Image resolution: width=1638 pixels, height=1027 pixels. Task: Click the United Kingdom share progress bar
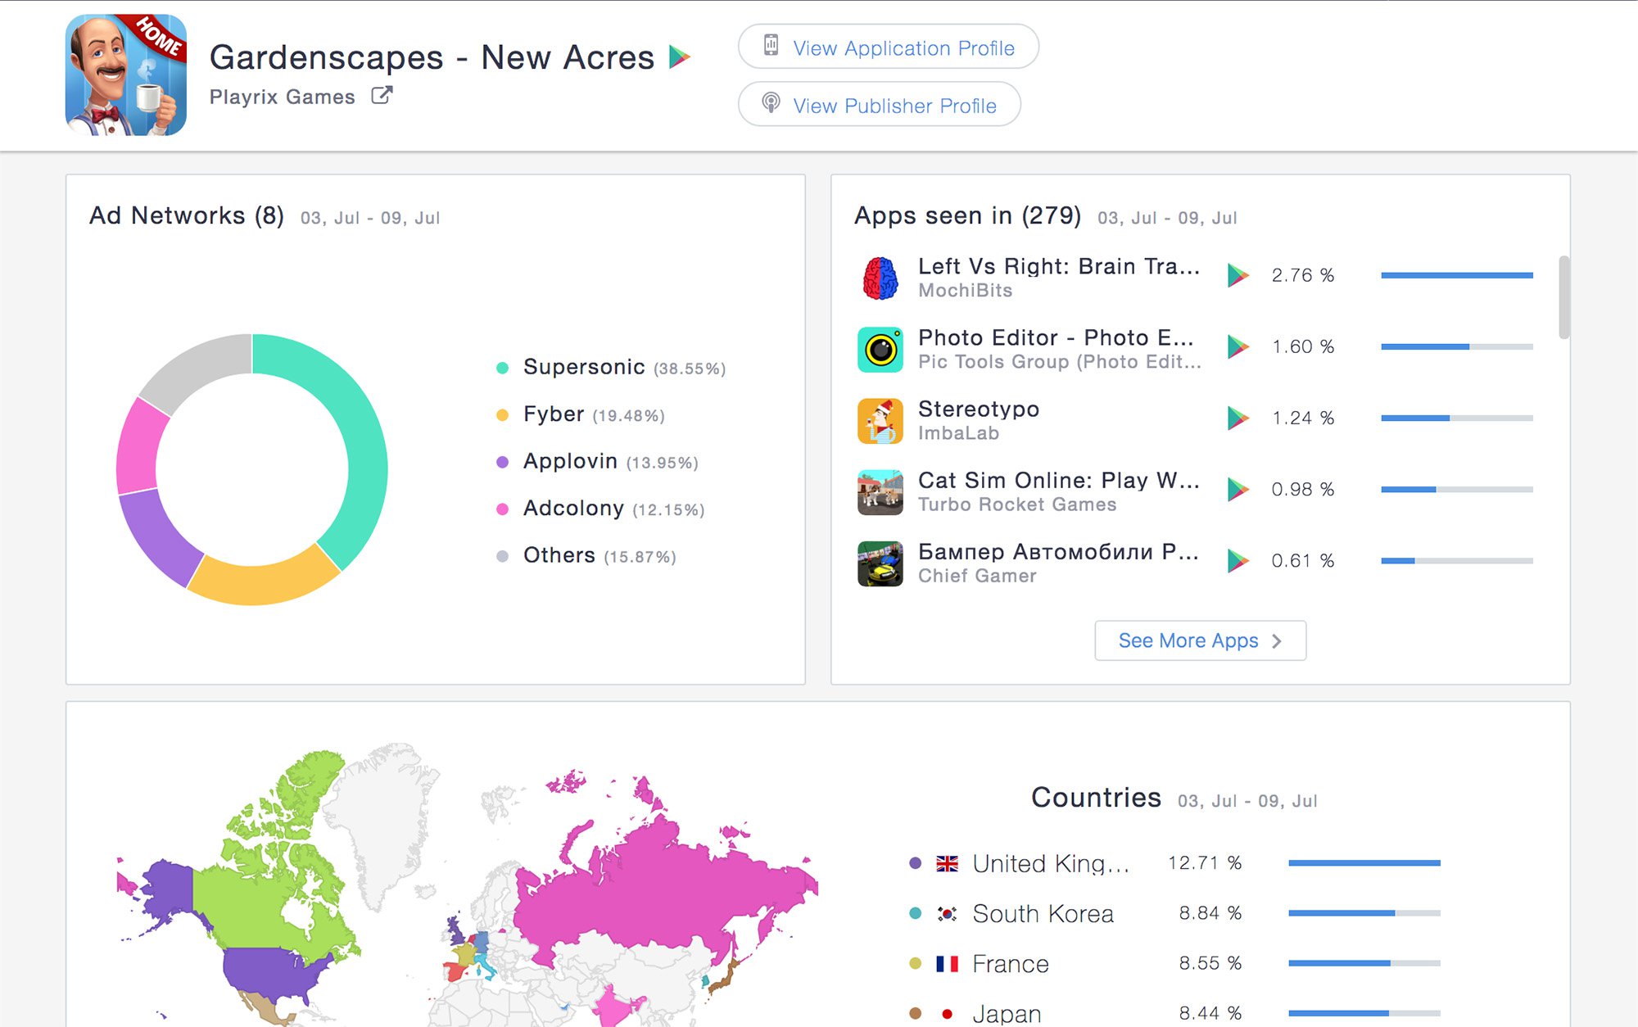click(x=1364, y=862)
